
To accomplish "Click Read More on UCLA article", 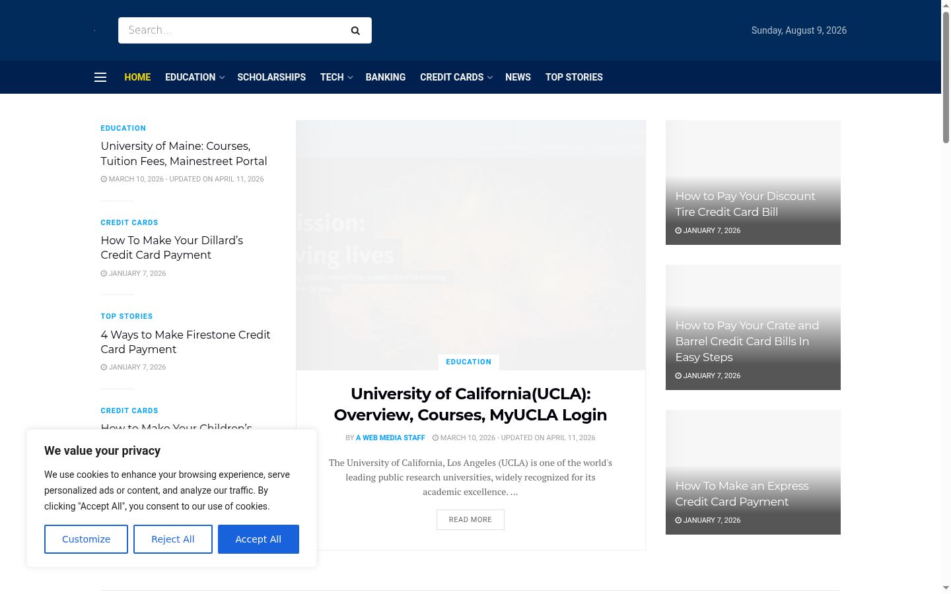I will 470,519.
